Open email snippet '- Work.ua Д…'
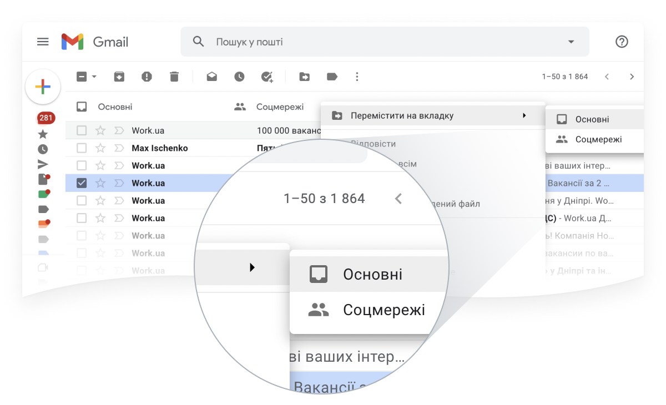 586,218
